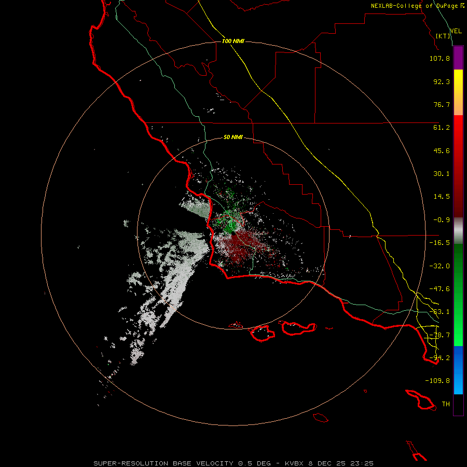Click the Super-Resolution Base Velocity caption
The image size is (467, 467).
(x=233, y=463)
